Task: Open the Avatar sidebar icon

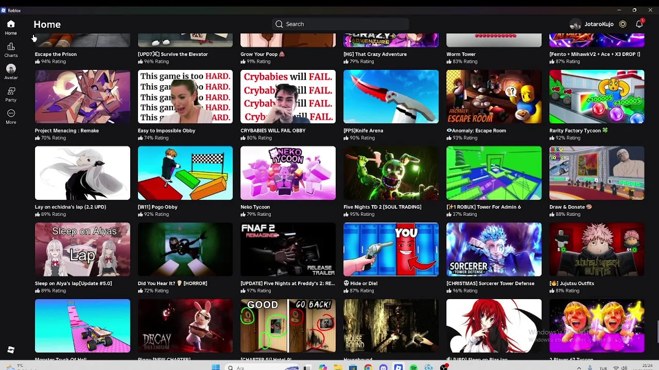Action: (11, 69)
